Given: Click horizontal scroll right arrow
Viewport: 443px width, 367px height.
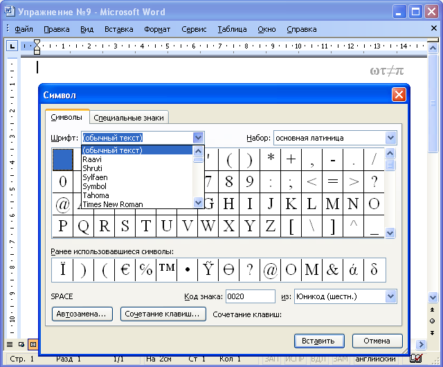Looking at the screenshot, I should pos(421,344).
